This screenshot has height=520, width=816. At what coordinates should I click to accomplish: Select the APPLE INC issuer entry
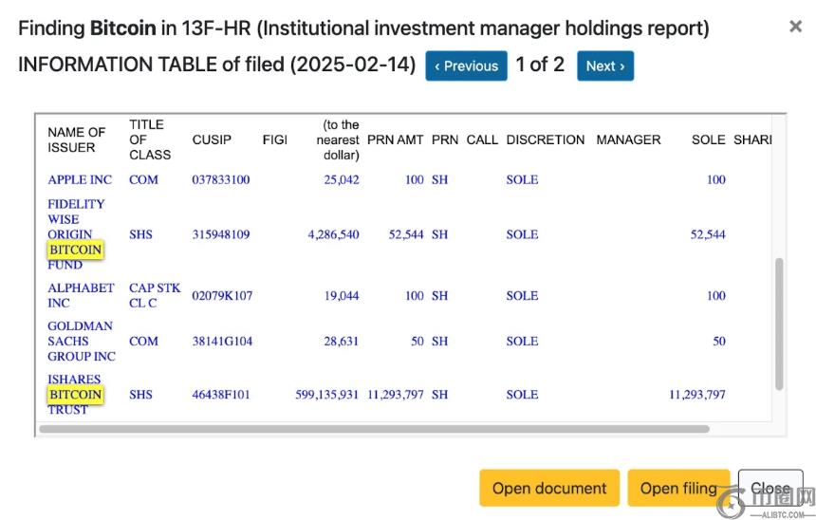80,179
